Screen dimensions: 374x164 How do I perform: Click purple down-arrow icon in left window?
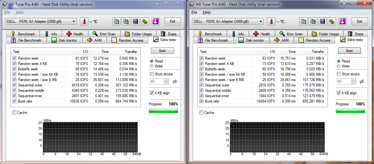click(x=155, y=21)
